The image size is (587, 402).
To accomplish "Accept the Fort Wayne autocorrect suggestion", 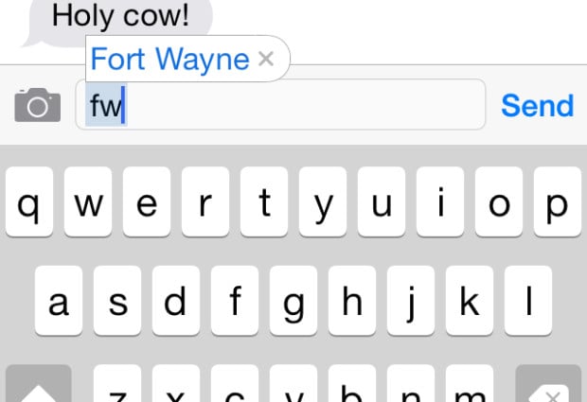I will pyautogui.click(x=169, y=59).
